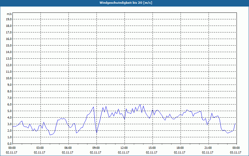Click the 09:00 x-axis time

96,148
